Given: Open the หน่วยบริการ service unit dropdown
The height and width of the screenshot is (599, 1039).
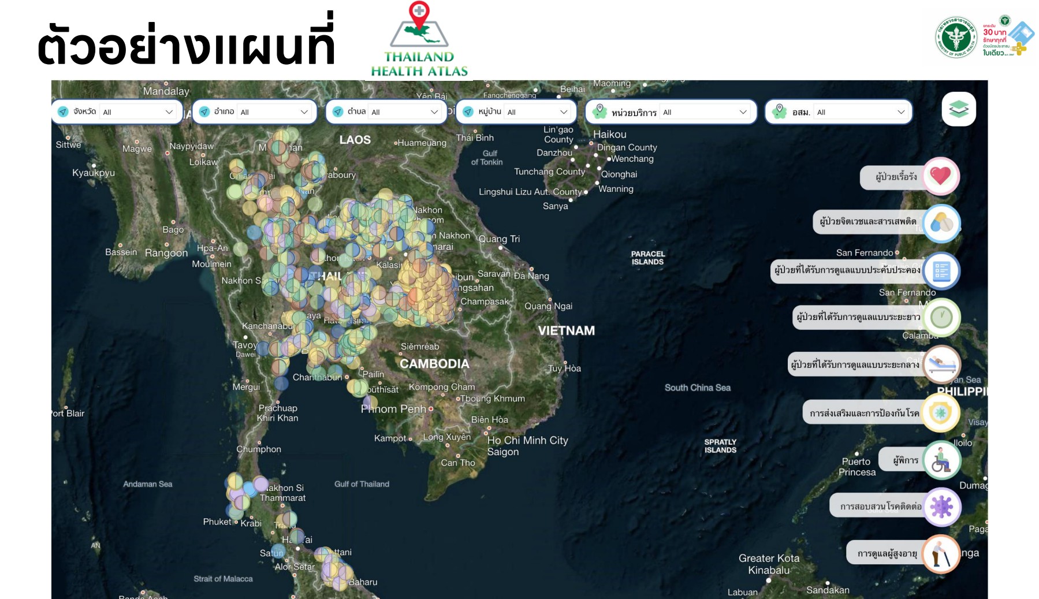Looking at the screenshot, I should click(671, 111).
